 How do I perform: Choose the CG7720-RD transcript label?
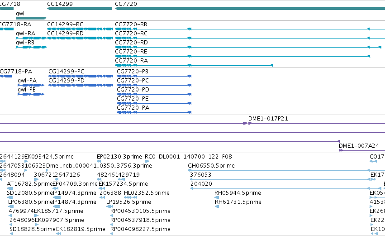click(x=131, y=43)
